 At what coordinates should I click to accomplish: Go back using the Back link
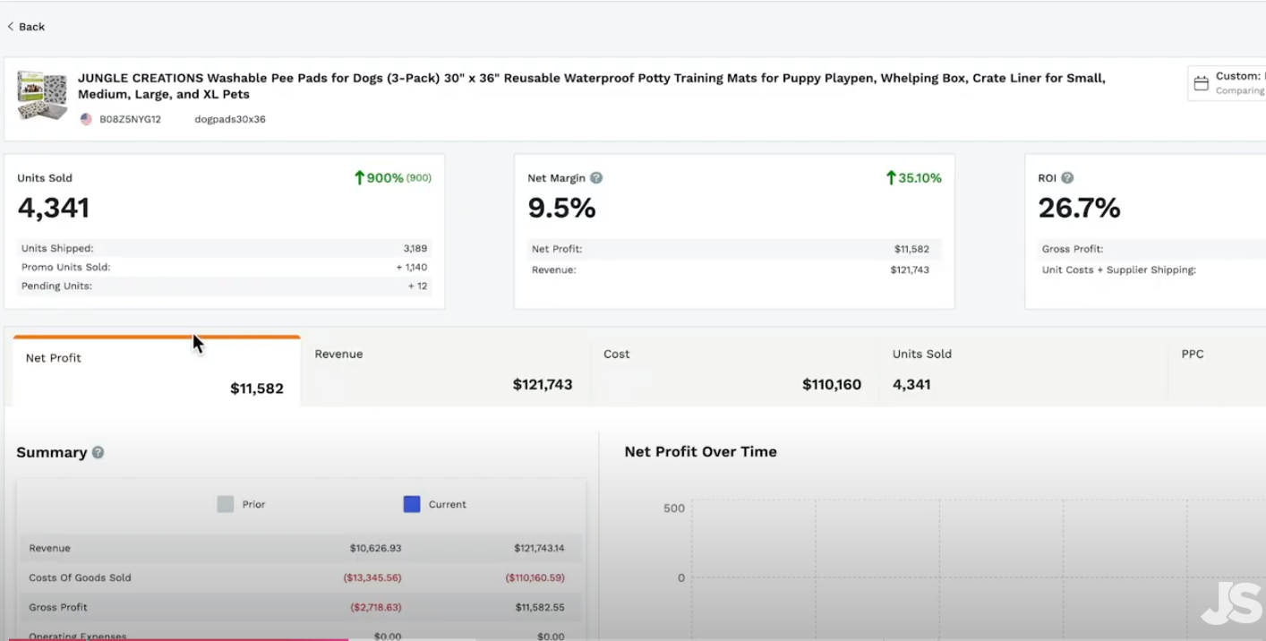pyautogui.click(x=26, y=27)
